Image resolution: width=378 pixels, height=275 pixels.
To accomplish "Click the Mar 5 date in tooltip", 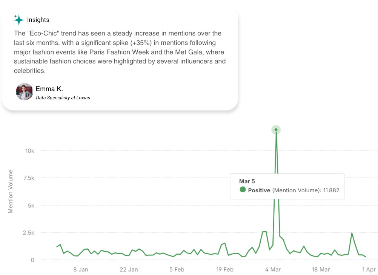I will (x=247, y=181).
